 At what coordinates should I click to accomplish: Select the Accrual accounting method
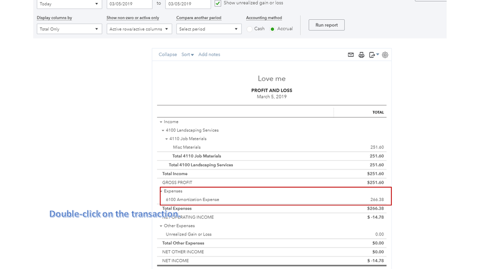(273, 29)
